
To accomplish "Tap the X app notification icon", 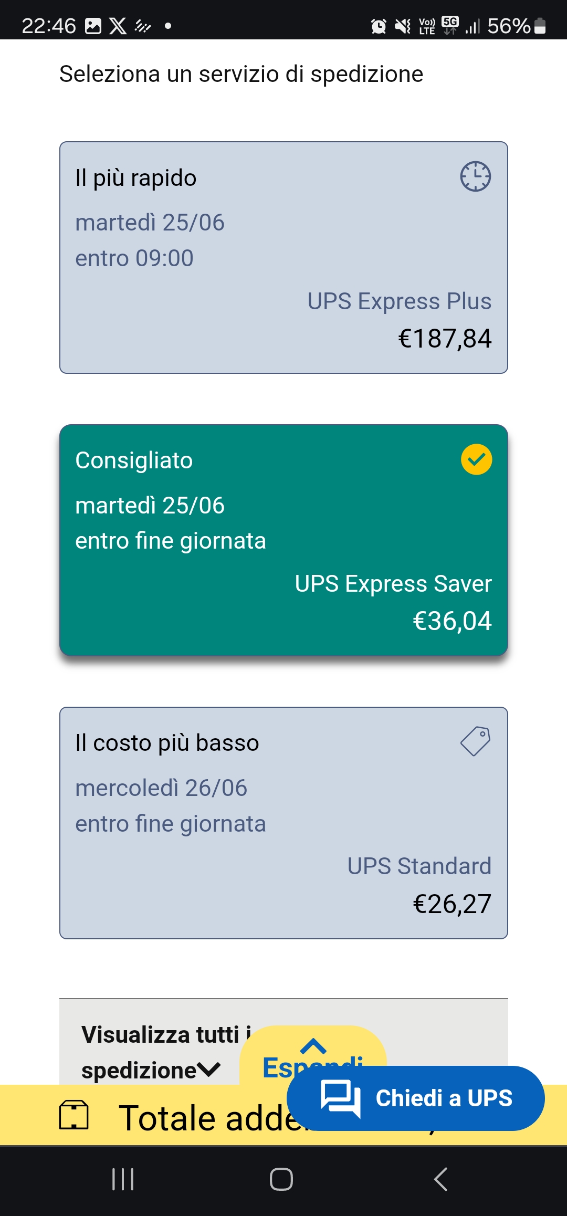I will tap(118, 26).
